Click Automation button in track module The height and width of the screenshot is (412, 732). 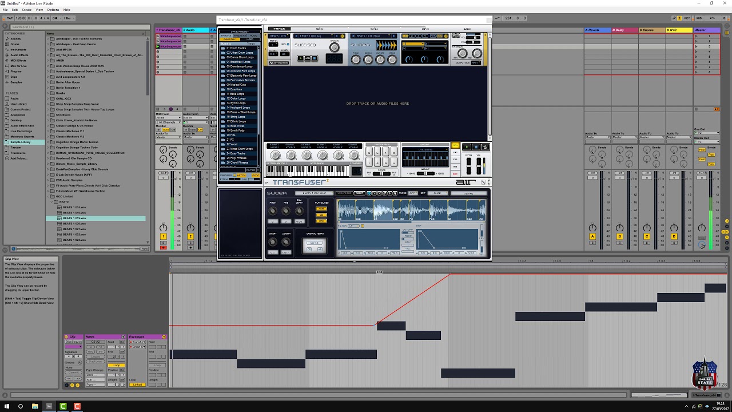click(x=279, y=62)
